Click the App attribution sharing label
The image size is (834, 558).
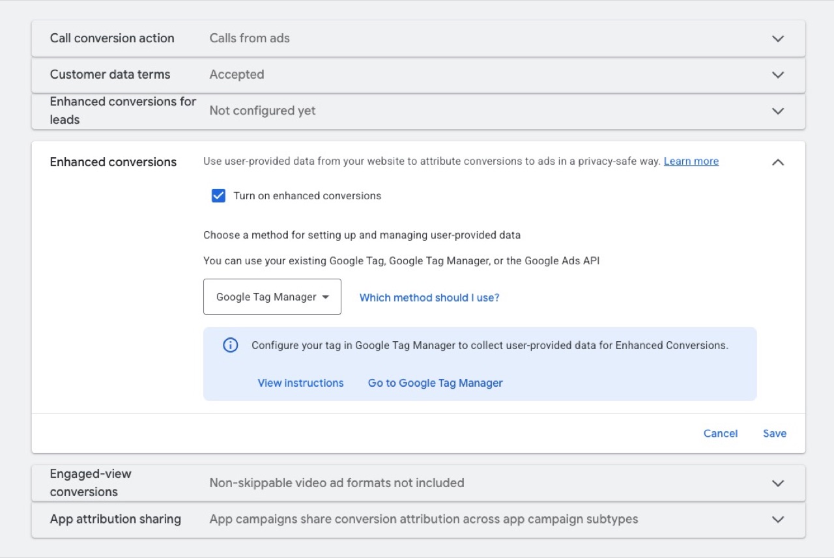pos(115,520)
